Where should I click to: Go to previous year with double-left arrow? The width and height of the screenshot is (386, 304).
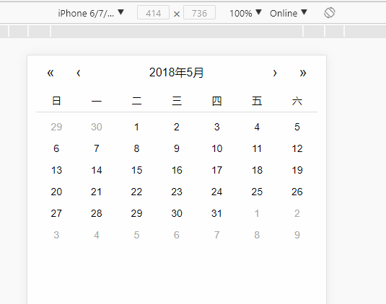pyautogui.click(x=51, y=73)
